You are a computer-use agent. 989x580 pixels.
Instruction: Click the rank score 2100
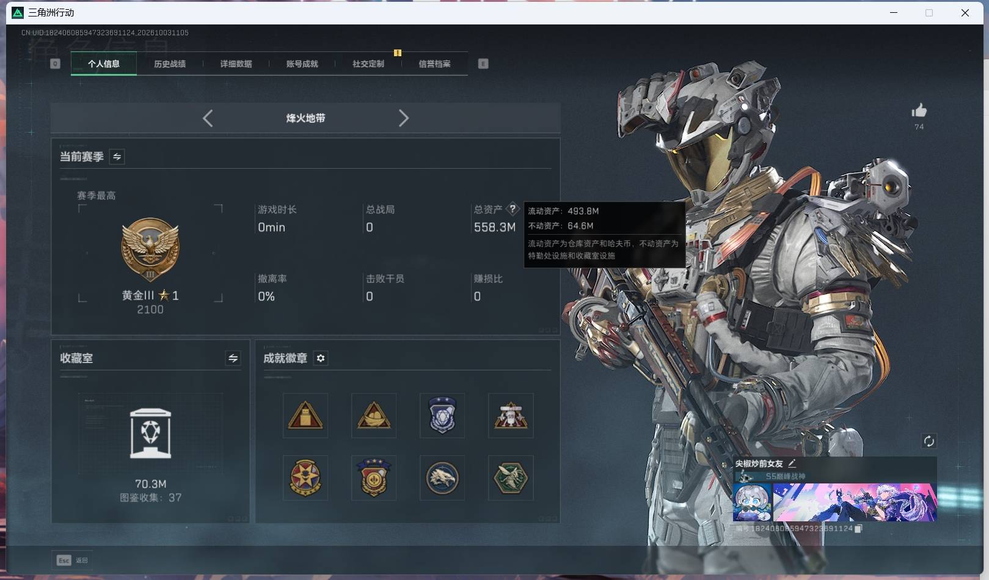pyautogui.click(x=150, y=310)
